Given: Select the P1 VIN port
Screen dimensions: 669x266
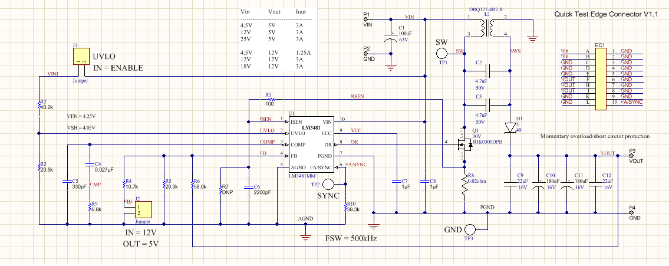Looking at the screenshot, I should pos(366,19).
